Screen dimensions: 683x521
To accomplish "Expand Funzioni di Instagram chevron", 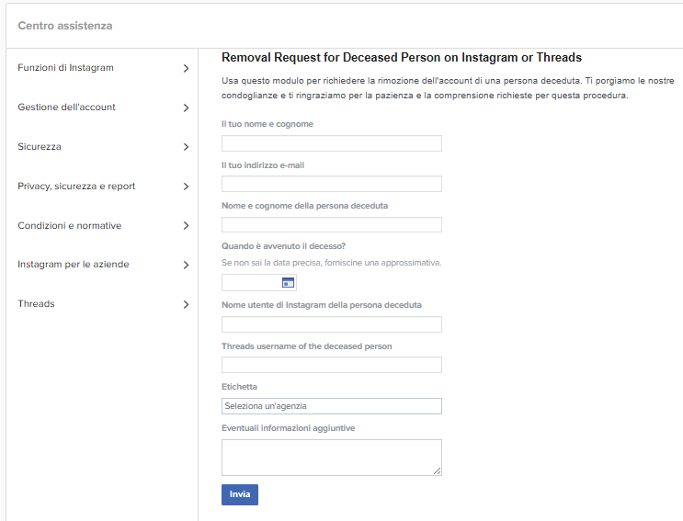I will 186,68.
